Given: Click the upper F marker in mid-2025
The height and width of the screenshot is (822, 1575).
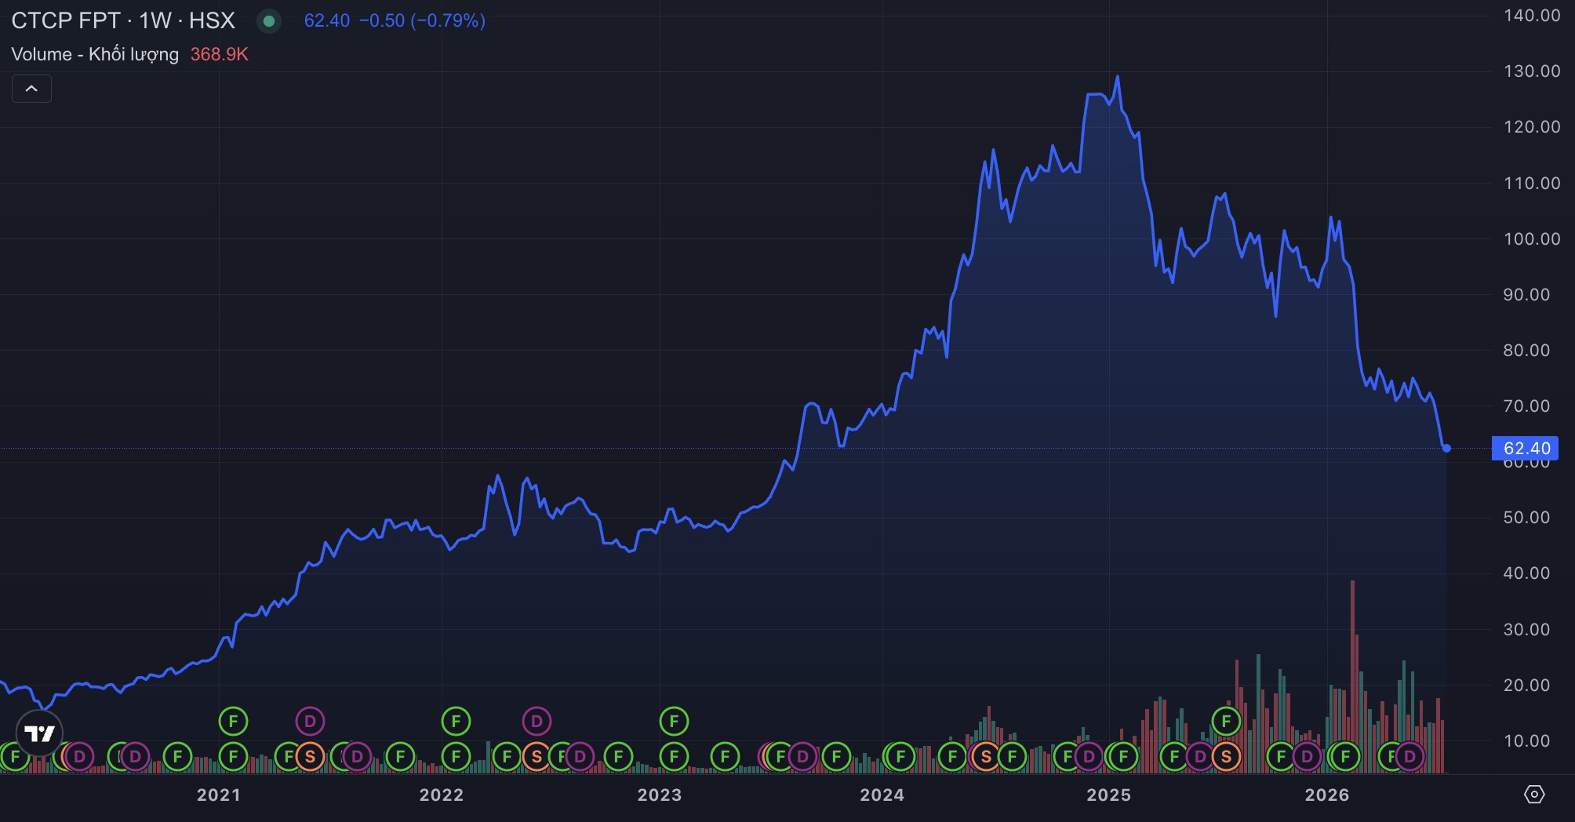Looking at the screenshot, I should point(1226,720).
